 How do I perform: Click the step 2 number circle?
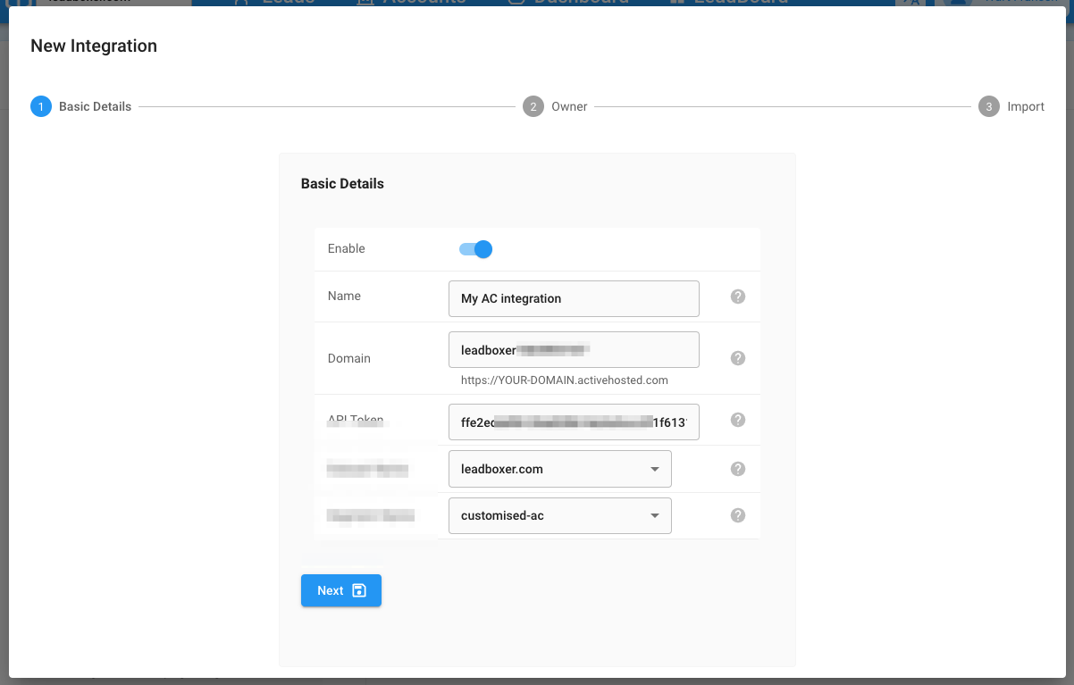click(533, 106)
